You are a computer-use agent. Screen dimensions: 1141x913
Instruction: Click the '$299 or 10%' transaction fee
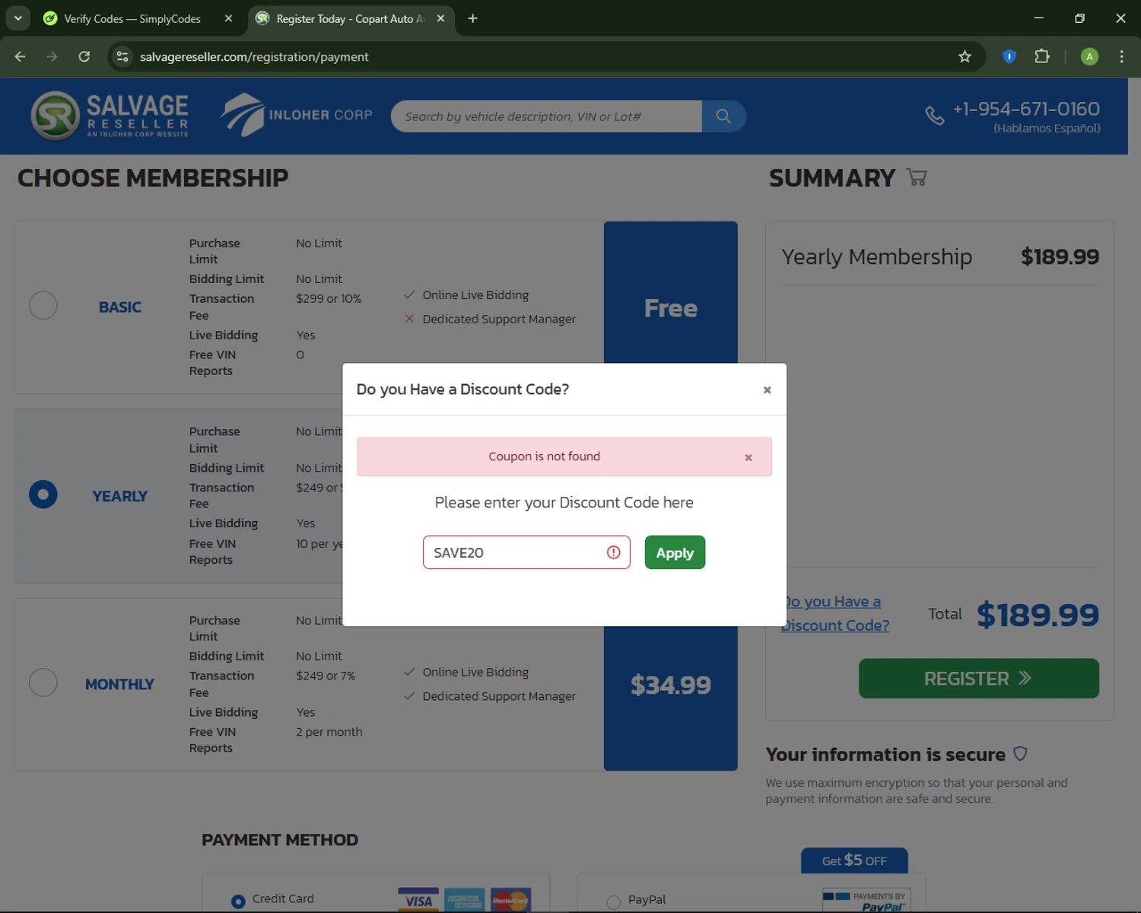(329, 298)
